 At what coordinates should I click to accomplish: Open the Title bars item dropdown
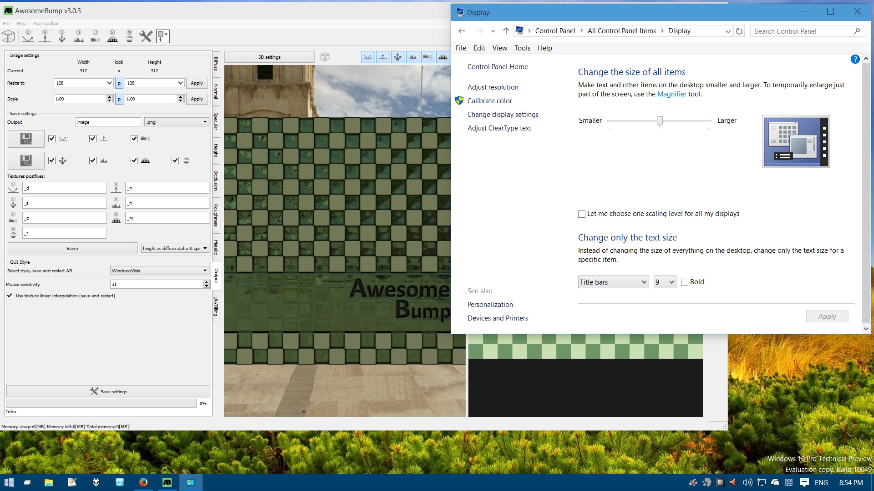(x=613, y=282)
